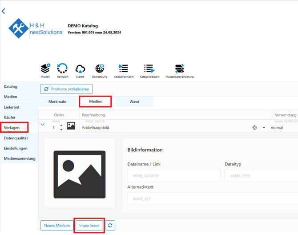Click the back arrow at top left
The width and height of the screenshot is (298, 235).
point(4,11)
